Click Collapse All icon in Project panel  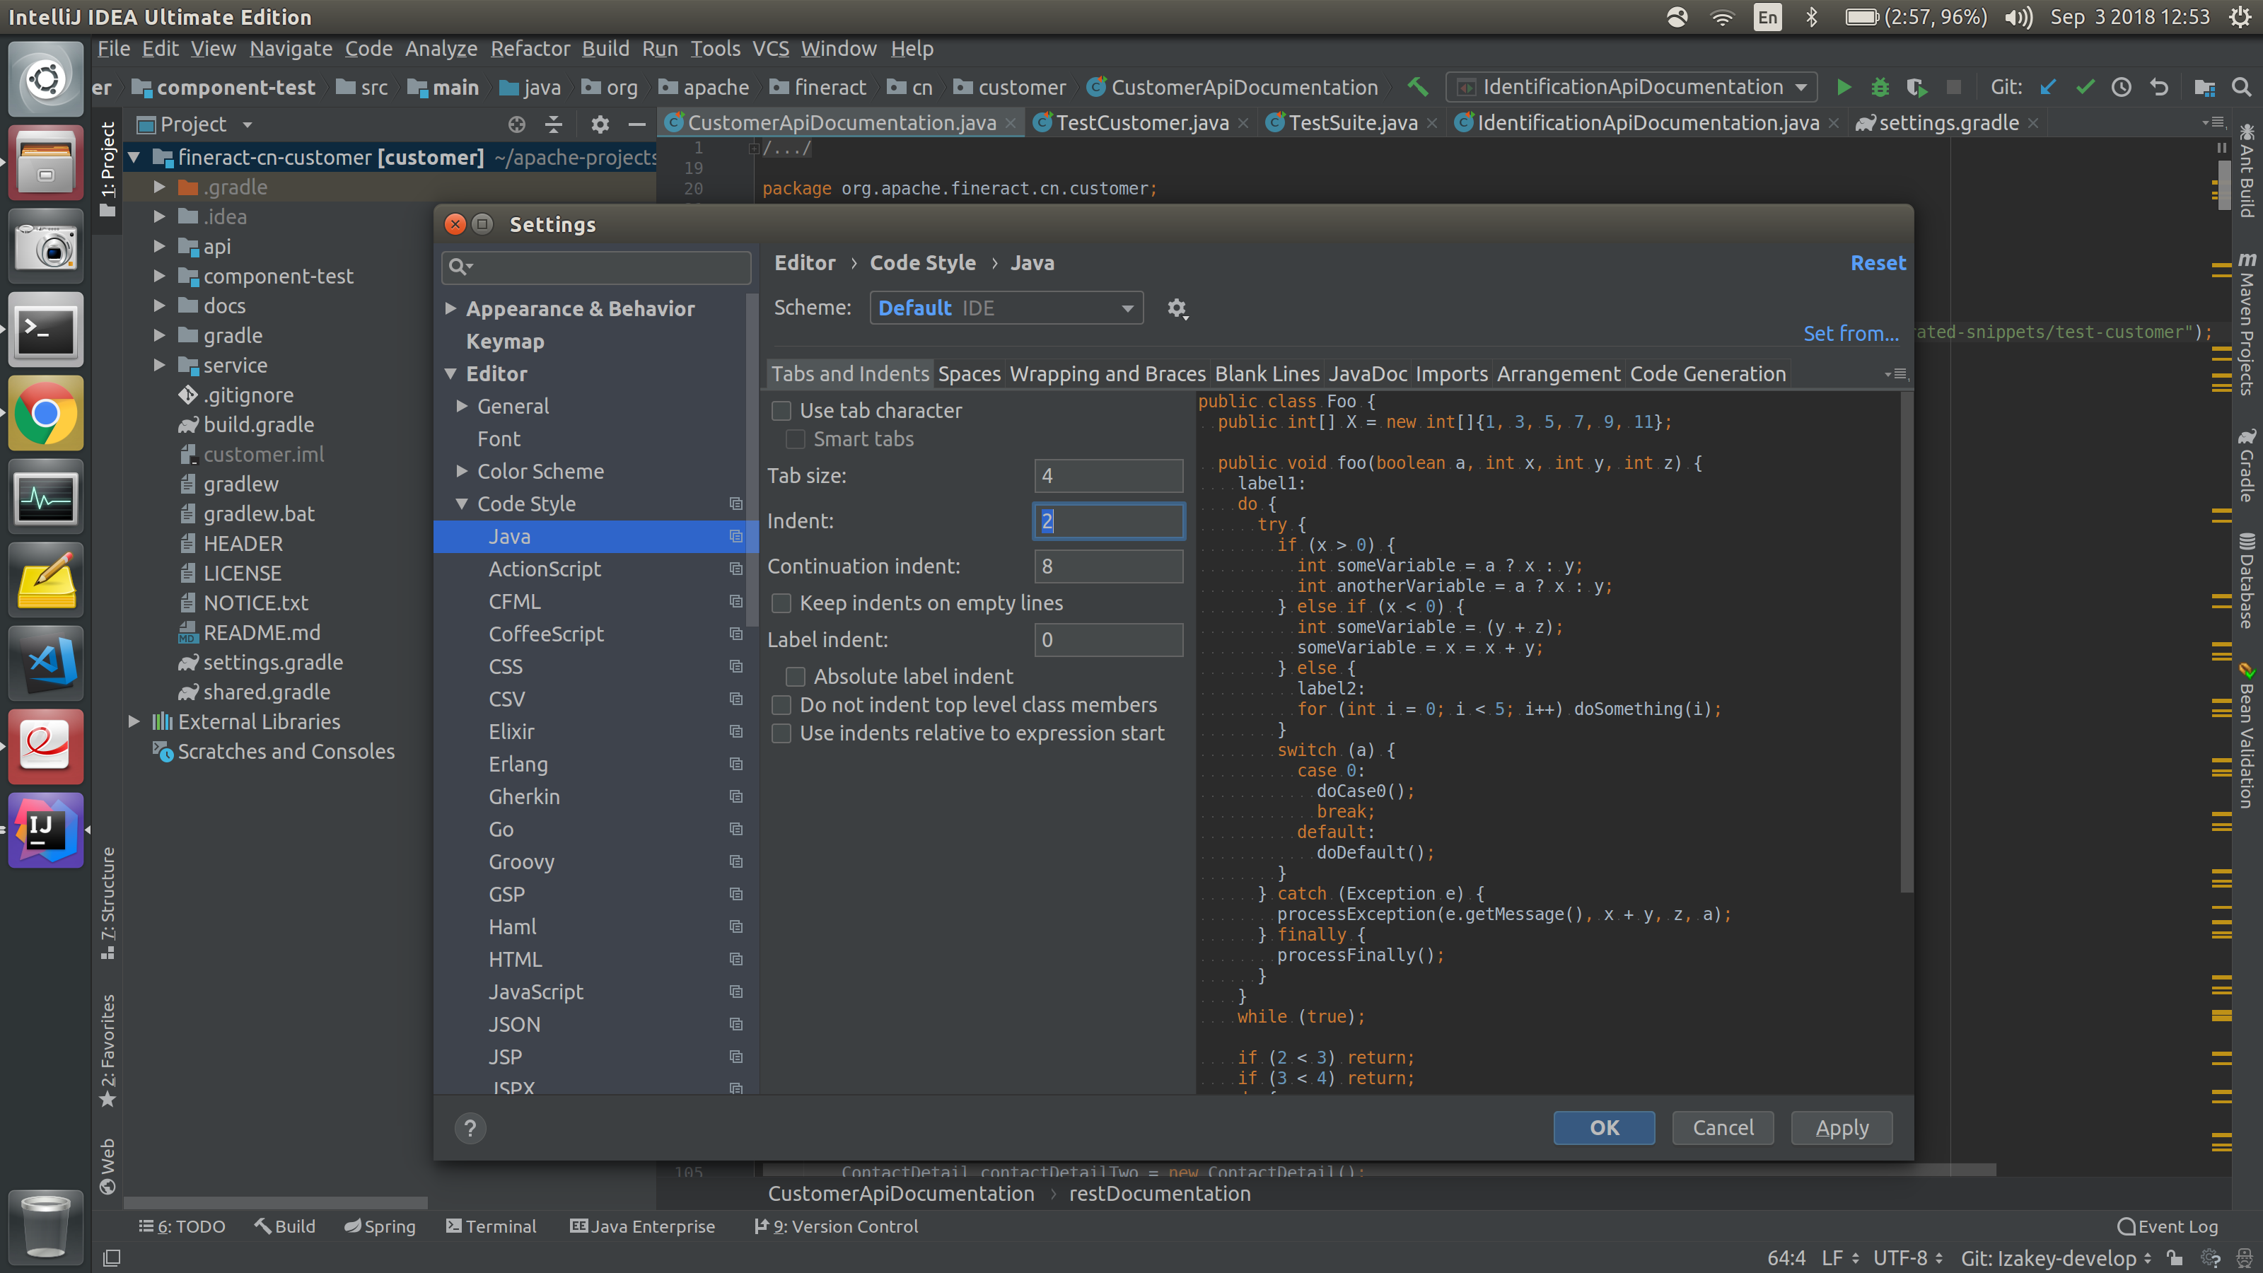pyautogui.click(x=554, y=124)
